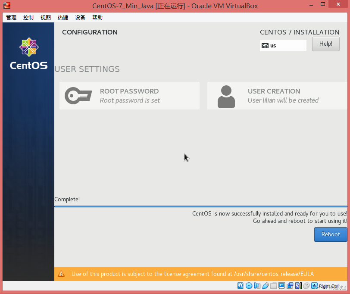Click the Complete! status text
The height and width of the screenshot is (294, 350).
(x=67, y=199)
